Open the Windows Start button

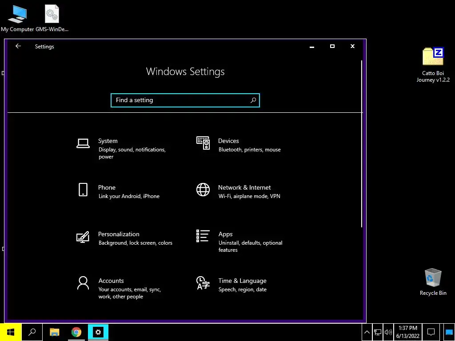pos(11,332)
